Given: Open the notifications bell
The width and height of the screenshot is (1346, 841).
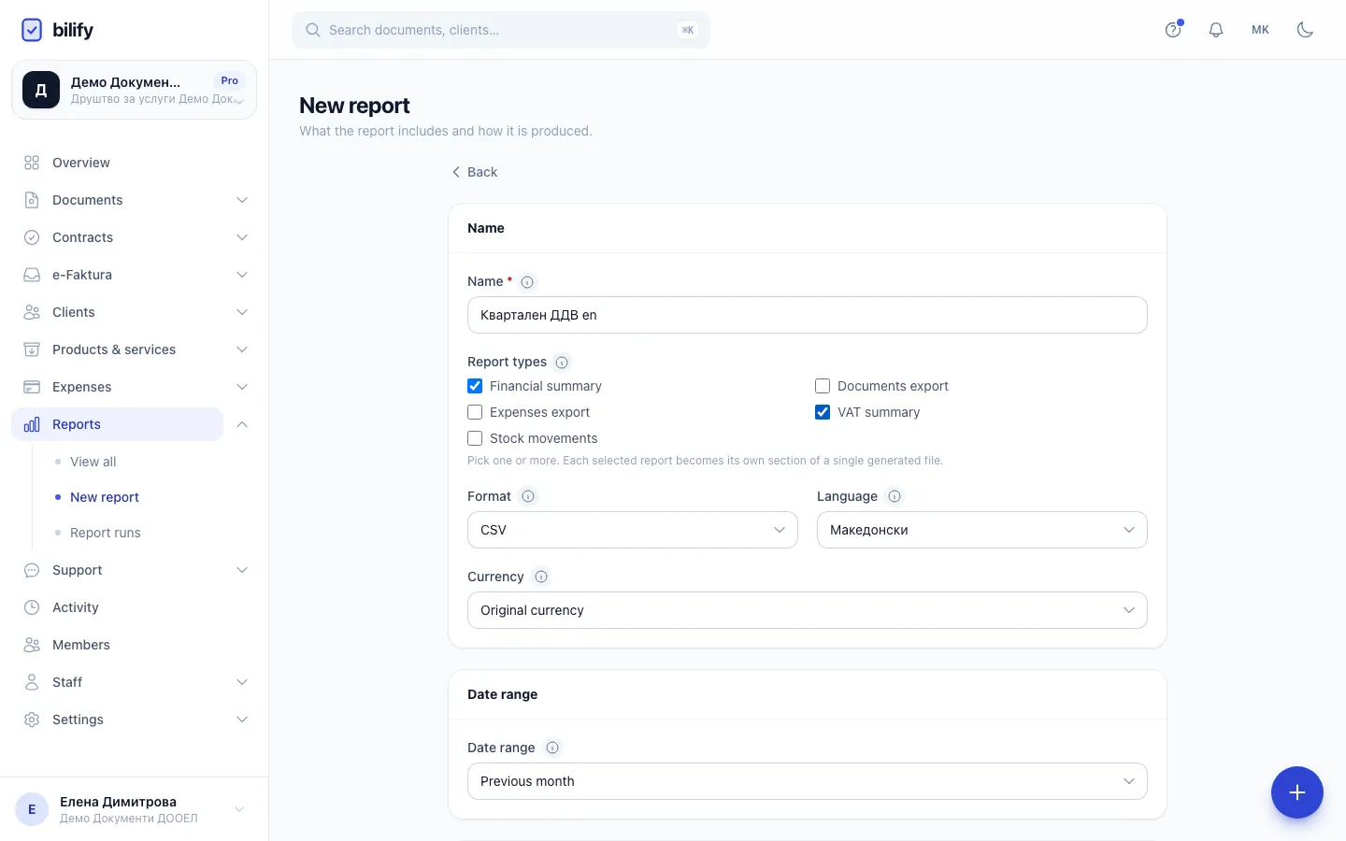Looking at the screenshot, I should [x=1216, y=30].
